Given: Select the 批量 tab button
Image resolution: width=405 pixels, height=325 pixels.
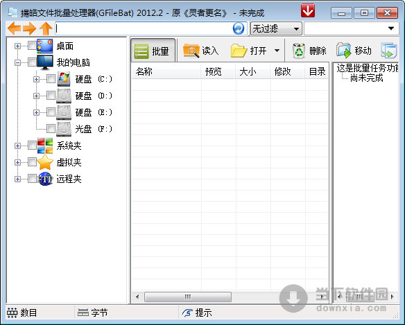Looking at the screenshot, I should [x=153, y=51].
